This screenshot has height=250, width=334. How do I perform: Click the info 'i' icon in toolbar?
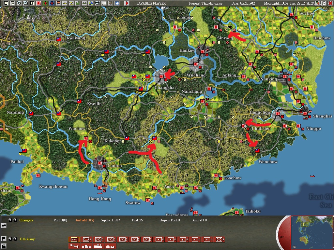(x=32, y=3)
